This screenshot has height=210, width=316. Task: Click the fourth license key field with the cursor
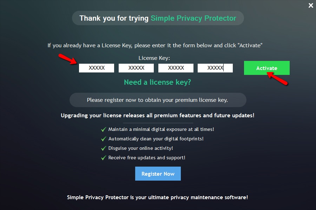click(215, 68)
